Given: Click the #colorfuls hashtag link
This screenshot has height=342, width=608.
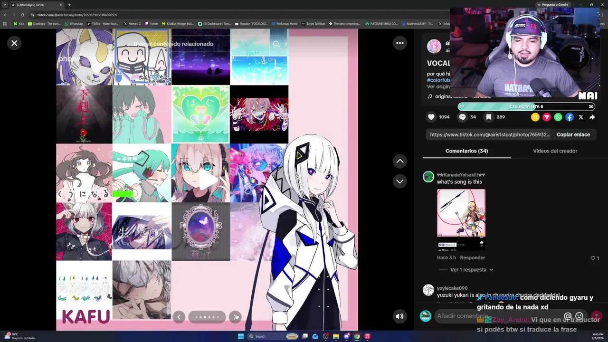Looking at the screenshot, I should (x=438, y=80).
